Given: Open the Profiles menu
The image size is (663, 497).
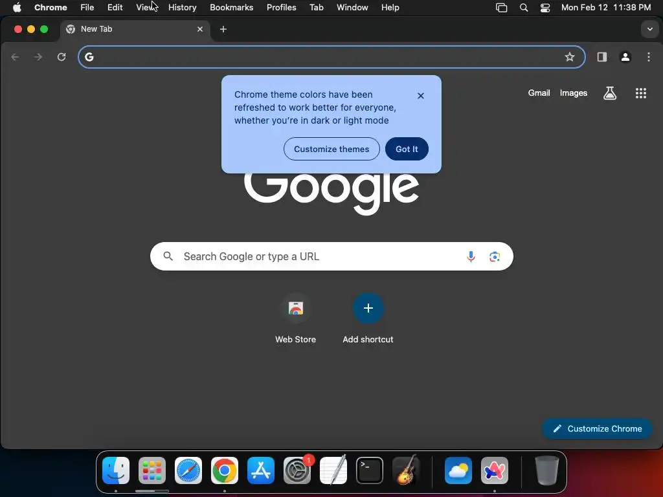Looking at the screenshot, I should coord(281,8).
